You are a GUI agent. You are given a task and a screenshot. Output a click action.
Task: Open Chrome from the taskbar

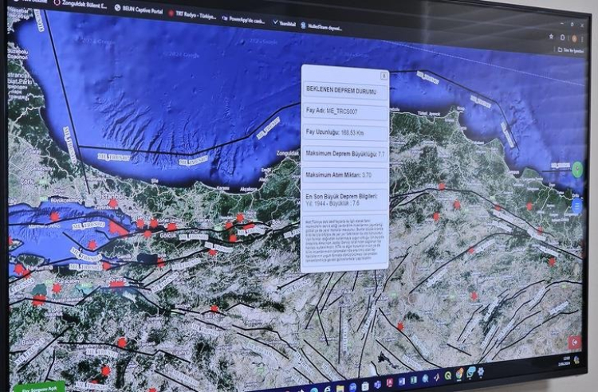[459, 374]
